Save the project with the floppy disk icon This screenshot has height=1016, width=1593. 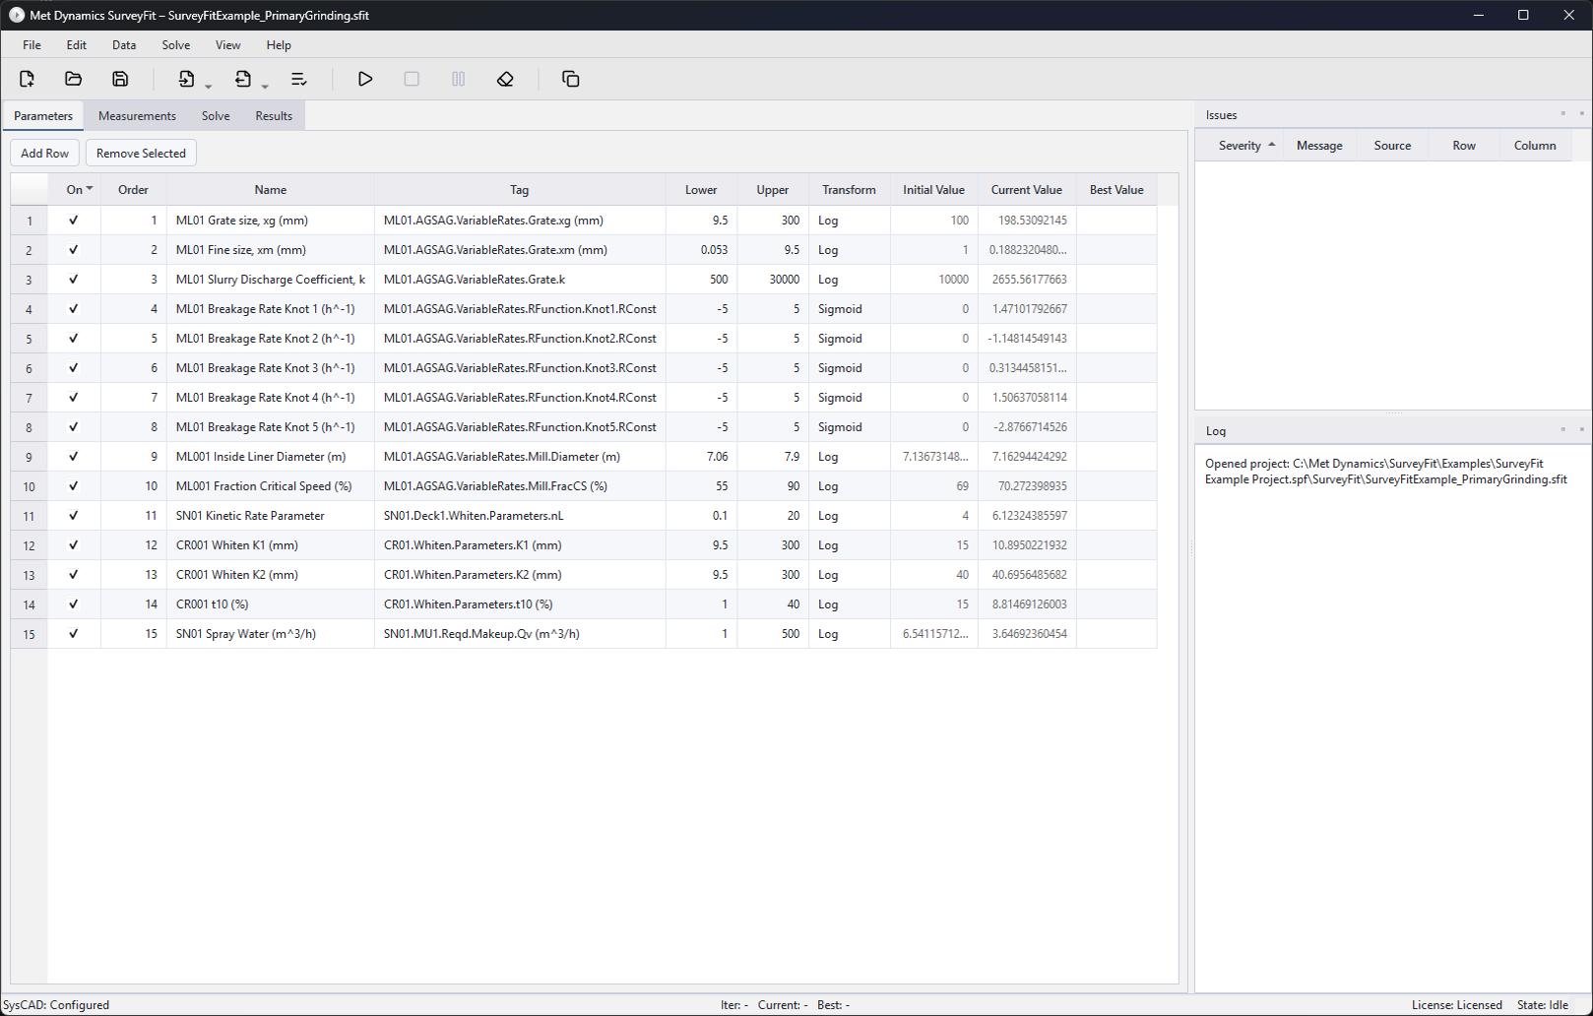(x=120, y=79)
